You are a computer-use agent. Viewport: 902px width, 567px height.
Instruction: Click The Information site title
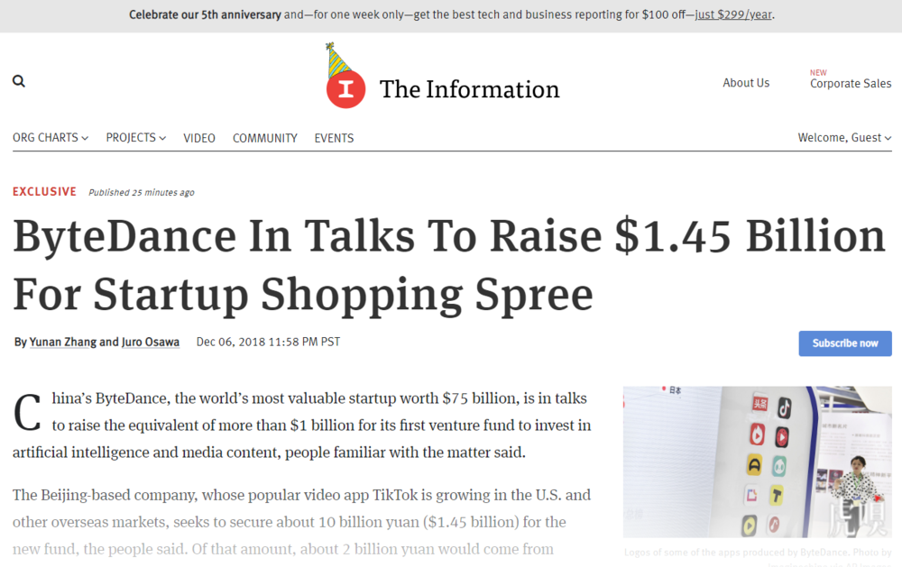[469, 89]
